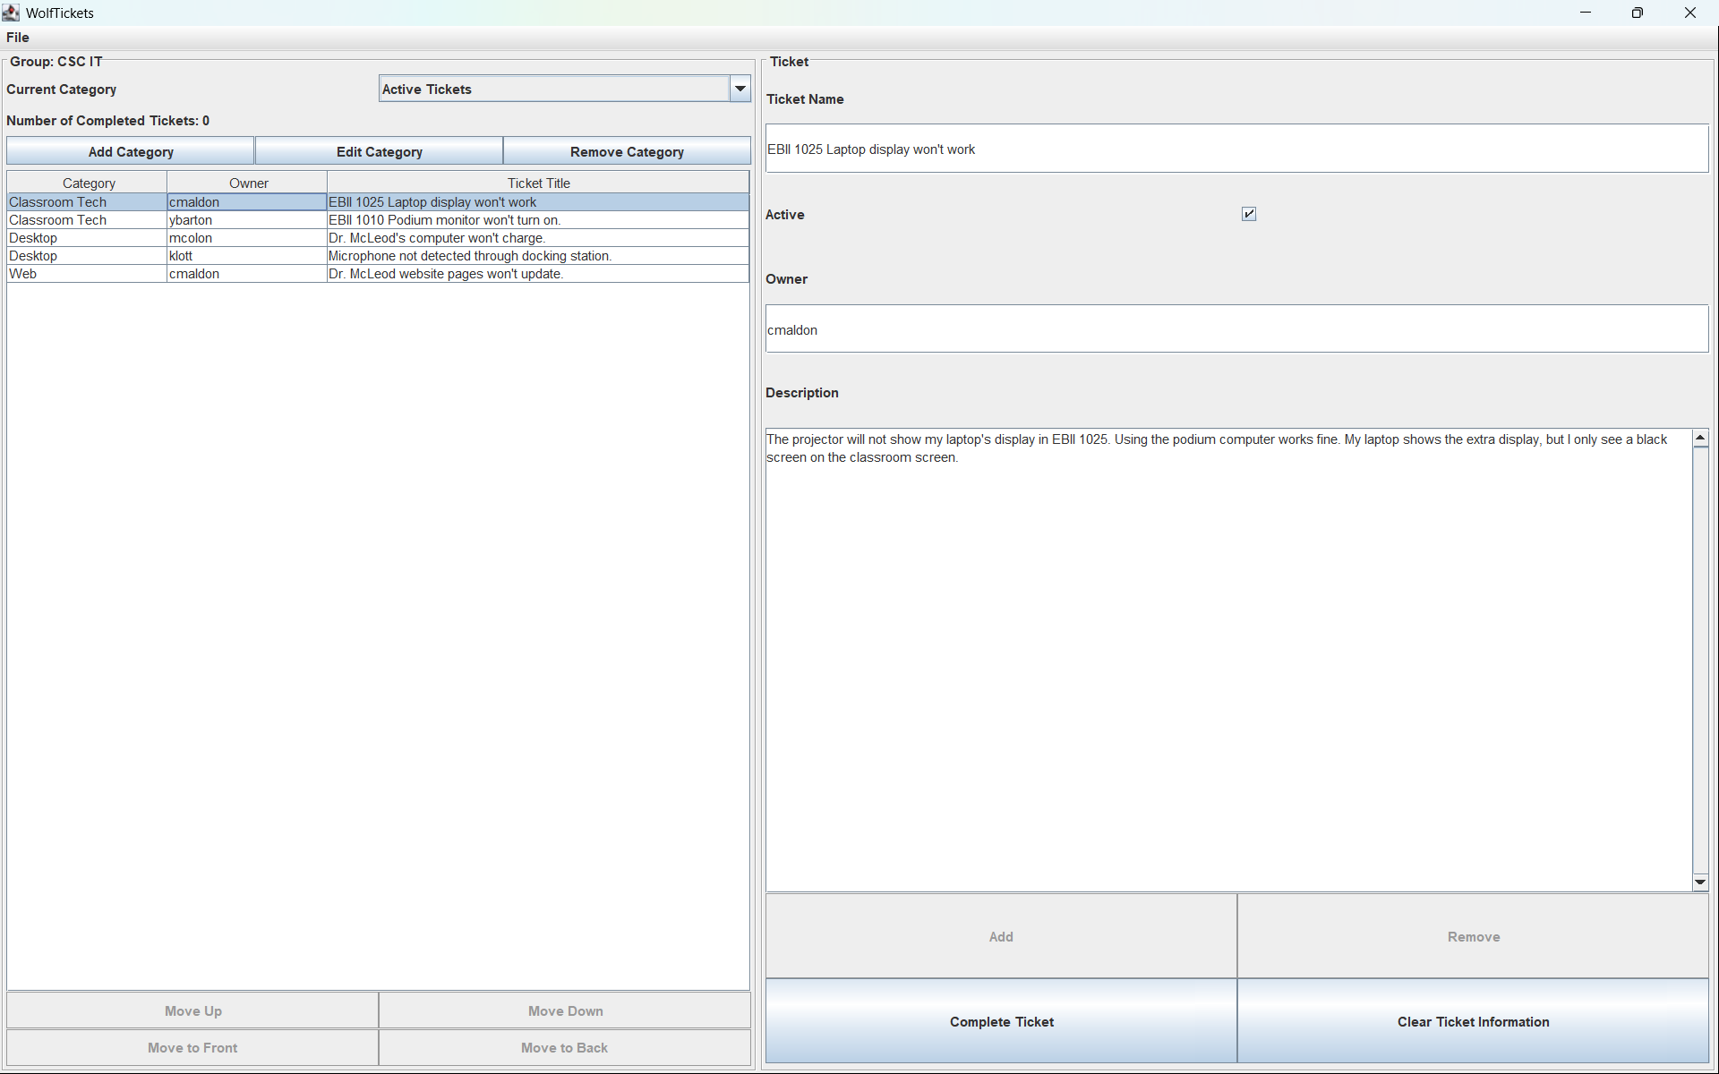Screen dimensions: 1719x1074
Task: Click the Owner text field
Action: pos(1236,329)
